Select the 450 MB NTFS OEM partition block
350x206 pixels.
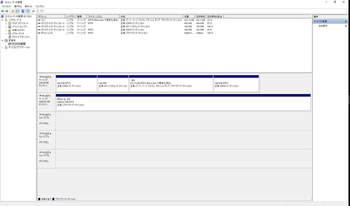[77, 83]
